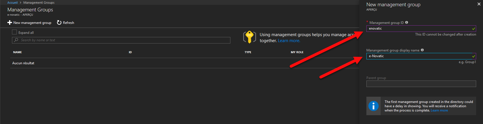The image size is (483, 124).
Task: Sort by the TYPE column header
Action: pos(248,52)
